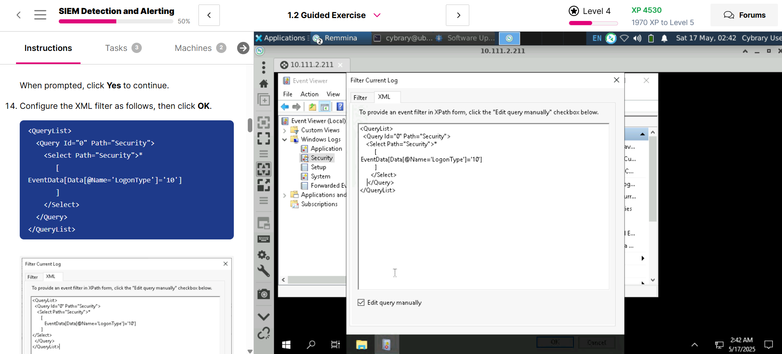This screenshot has height=354, width=782.
Task: Click the duplicate connection icon in Remmina sidebar
Action: 263,100
